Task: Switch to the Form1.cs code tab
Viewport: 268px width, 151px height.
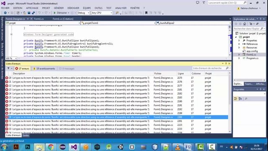Action: click(x=39, y=19)
